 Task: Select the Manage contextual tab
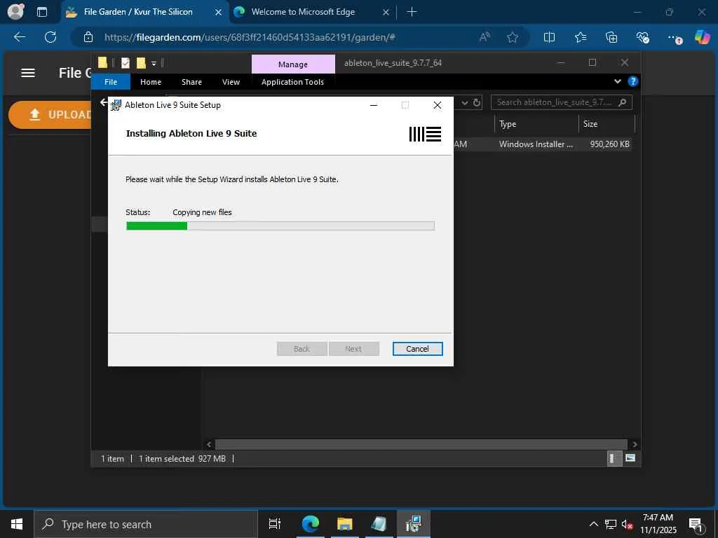[x=293, y=64]
